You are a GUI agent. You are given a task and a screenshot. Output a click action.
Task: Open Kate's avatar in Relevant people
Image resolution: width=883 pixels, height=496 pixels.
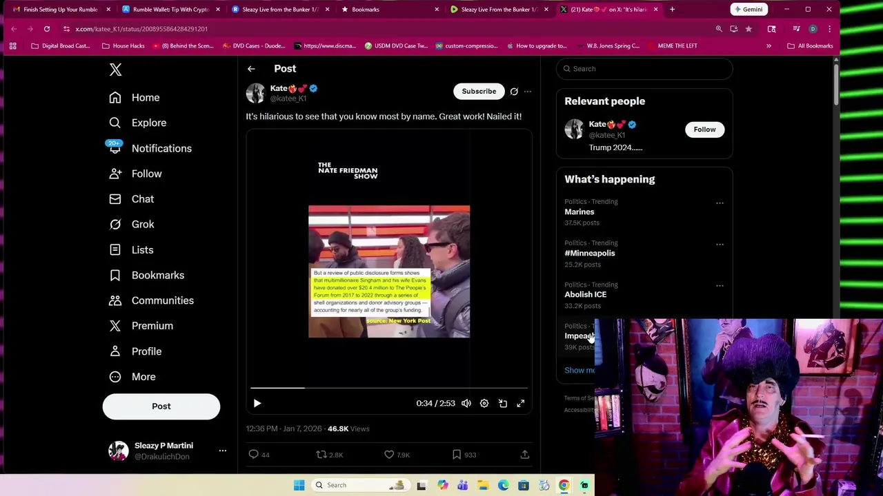click(574, 130)
